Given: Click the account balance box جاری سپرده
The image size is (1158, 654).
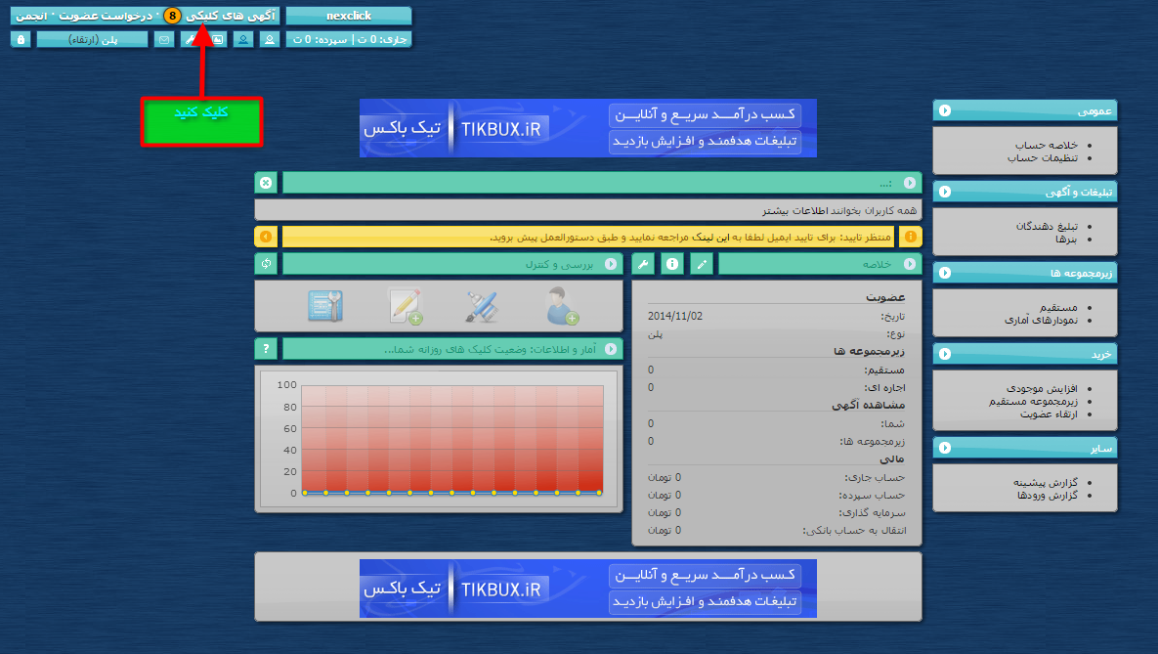Looking at the screenshot, I should pyautogui.click(x=349, y=39).
